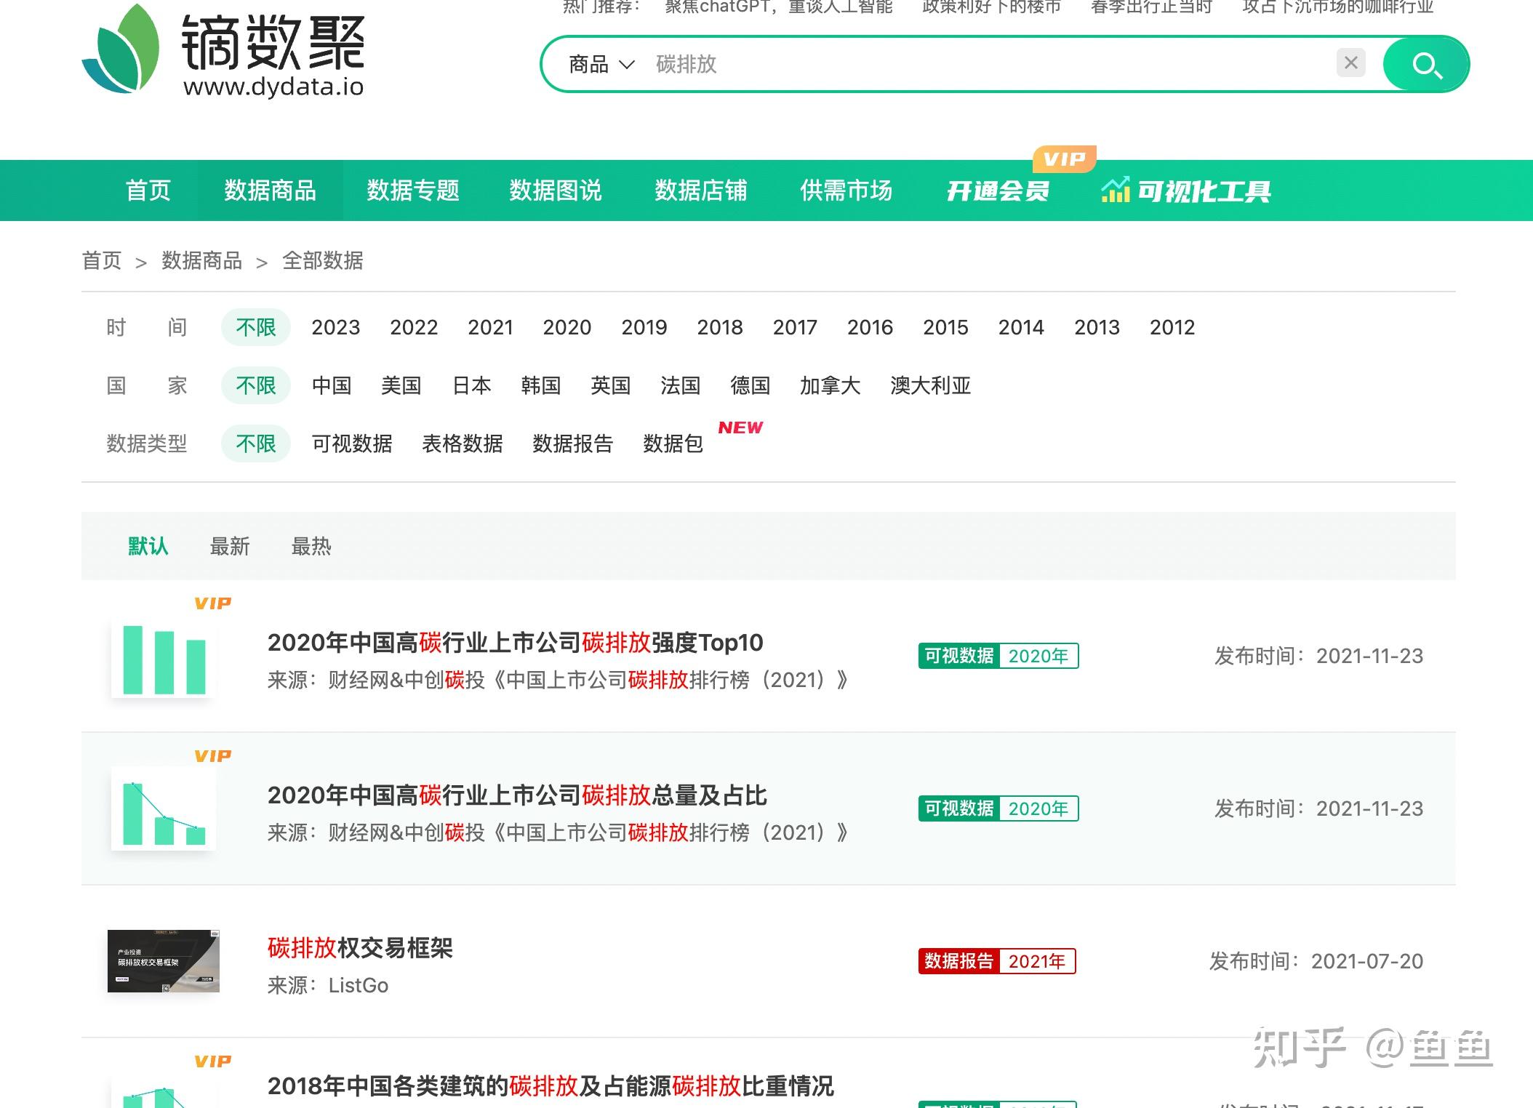Open the 数据专题 navigation menu

(412, 191)
